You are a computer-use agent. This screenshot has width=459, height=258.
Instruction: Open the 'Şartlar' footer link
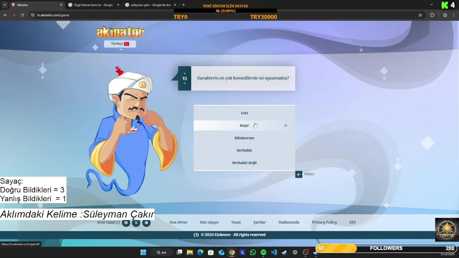(260, 222)
